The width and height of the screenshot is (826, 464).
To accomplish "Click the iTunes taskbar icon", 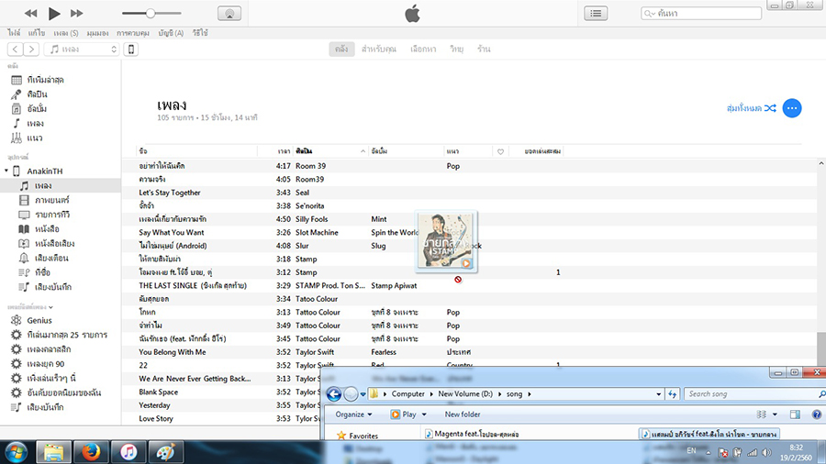I will pos(128,452).
